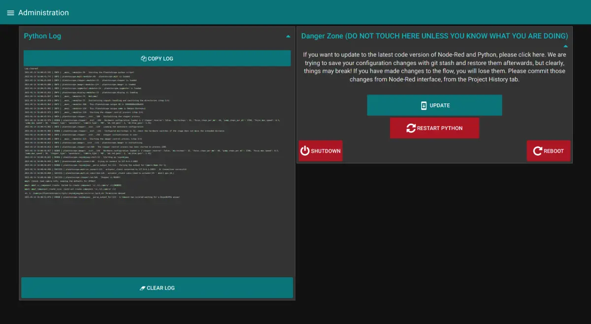Click the eraser icon in CLEAR LOG
591x324 pixels.
tap(143, 288)
